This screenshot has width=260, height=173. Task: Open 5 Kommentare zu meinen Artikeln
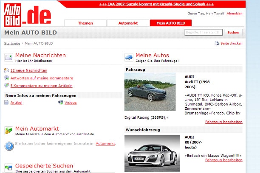(x=42, y=86)
